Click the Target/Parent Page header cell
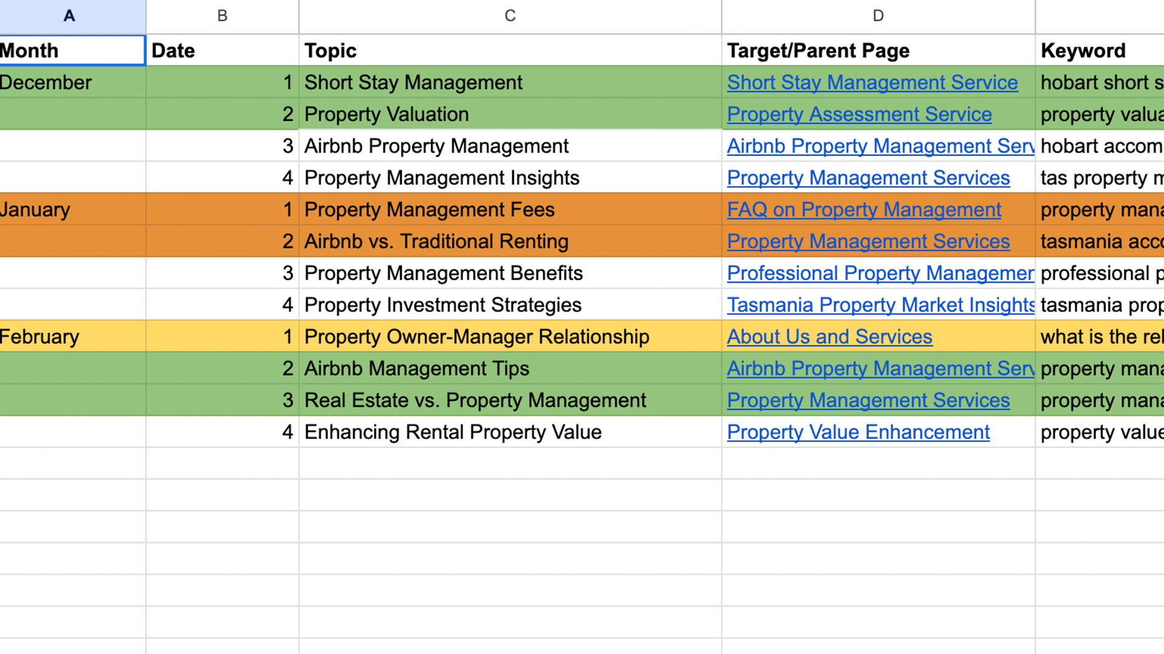1164x654 pixels. tap(878, 50)
